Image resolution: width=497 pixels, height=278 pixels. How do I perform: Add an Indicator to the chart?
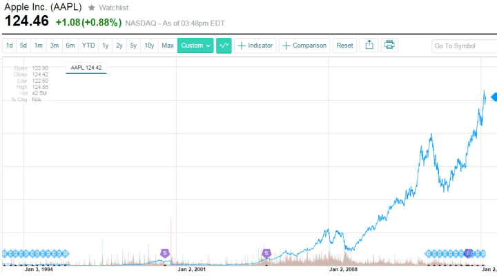click(255, 46)
